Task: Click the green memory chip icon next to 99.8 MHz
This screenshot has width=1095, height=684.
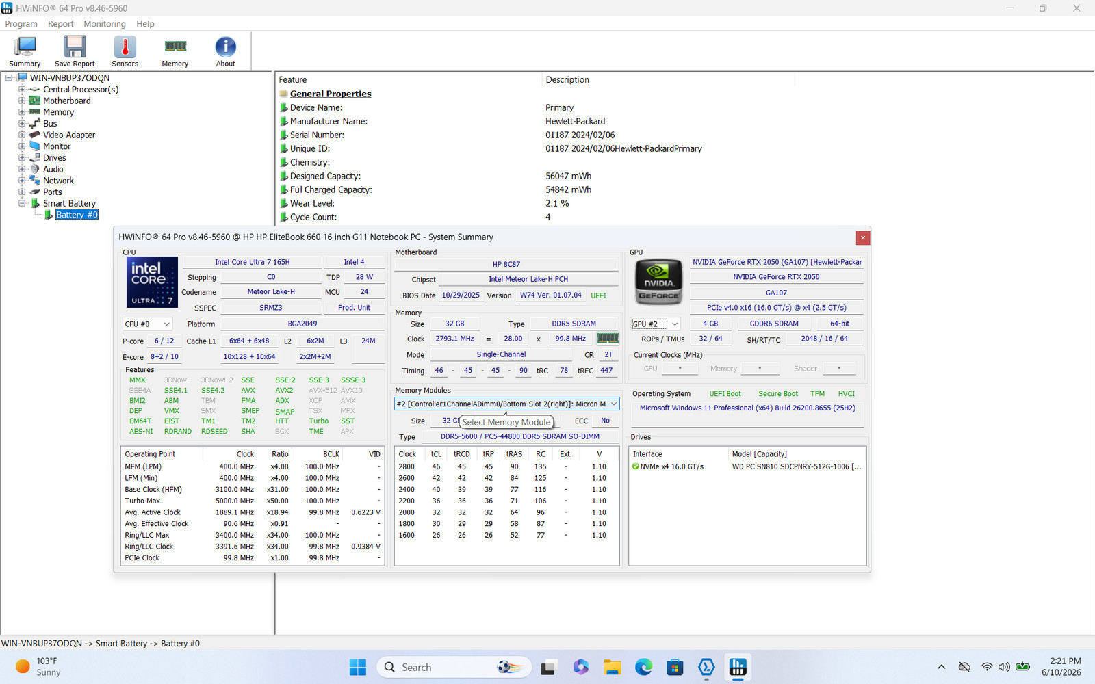Action: pos(608,338)
